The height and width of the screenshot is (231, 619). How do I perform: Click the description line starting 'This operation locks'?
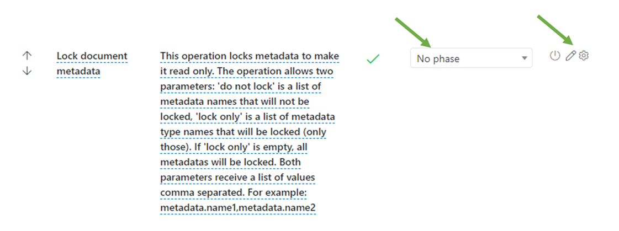click(x=249, y=56)
